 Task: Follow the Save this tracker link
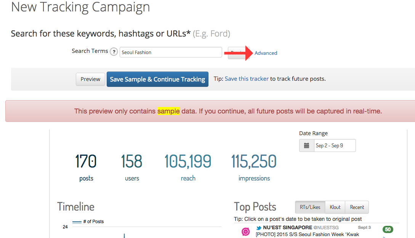[x=247, y=79]
